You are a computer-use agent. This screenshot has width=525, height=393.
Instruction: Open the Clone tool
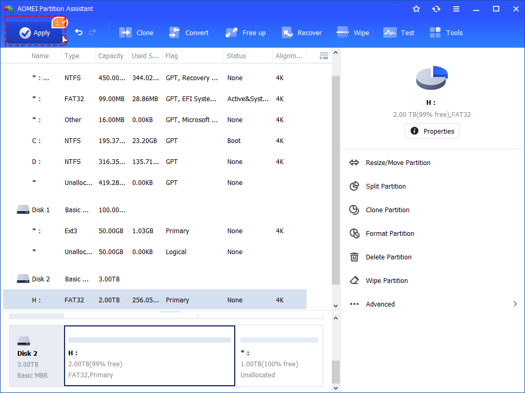[136, 32]
